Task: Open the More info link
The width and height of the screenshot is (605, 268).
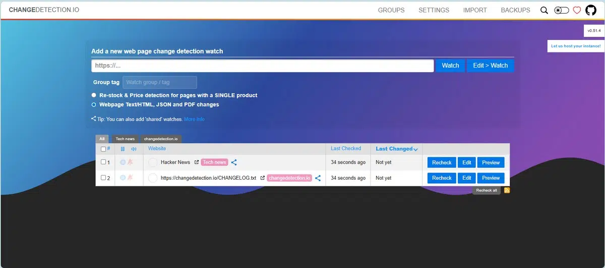Action: (x=194, y=119)
